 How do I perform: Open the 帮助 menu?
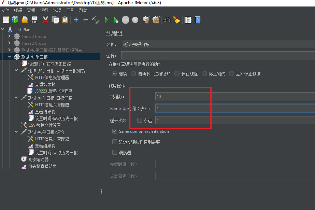point(83,10)
